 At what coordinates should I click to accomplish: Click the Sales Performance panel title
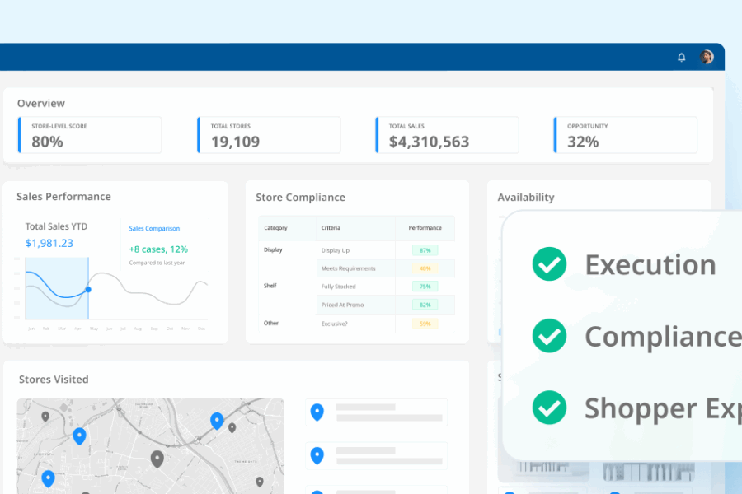coord(63,197)
